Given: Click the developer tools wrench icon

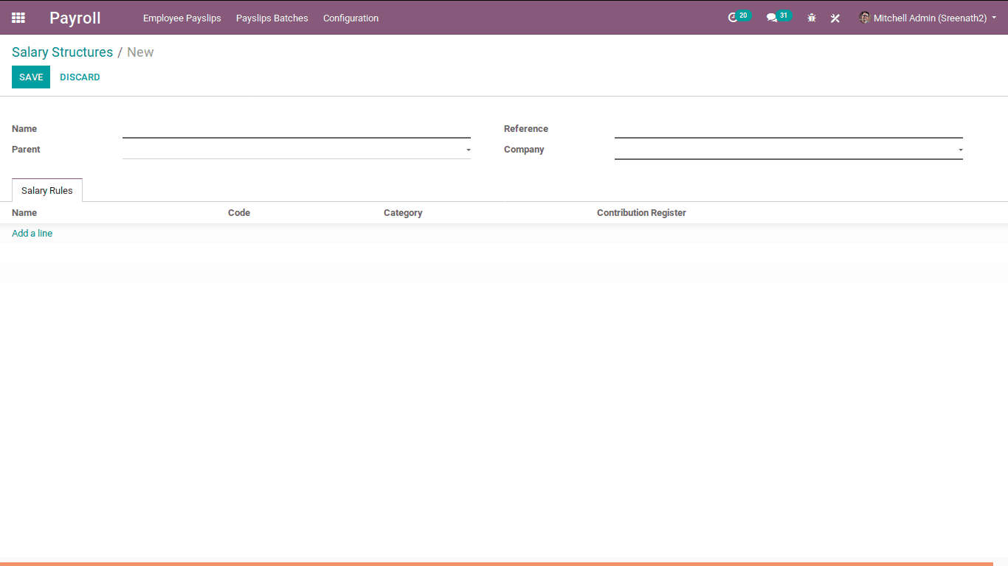Looking at the screenshot, I should point(835,18).
